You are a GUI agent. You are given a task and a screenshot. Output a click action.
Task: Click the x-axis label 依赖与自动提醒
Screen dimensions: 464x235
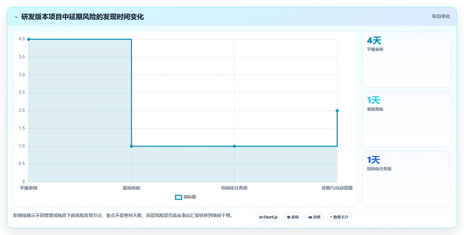point(337,188)
